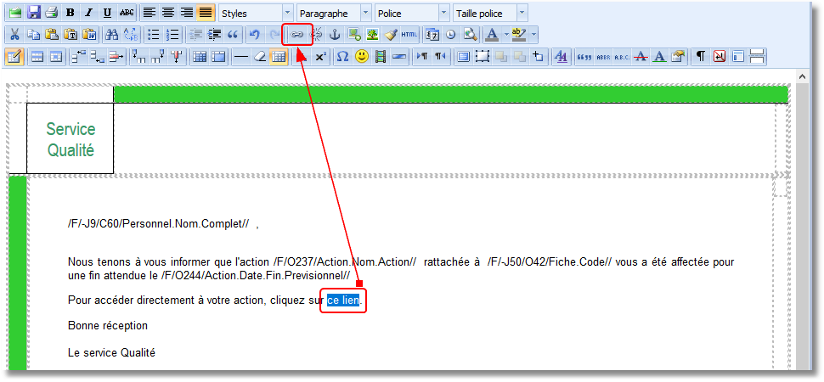Toggle Underline formatting

point(107,13)
